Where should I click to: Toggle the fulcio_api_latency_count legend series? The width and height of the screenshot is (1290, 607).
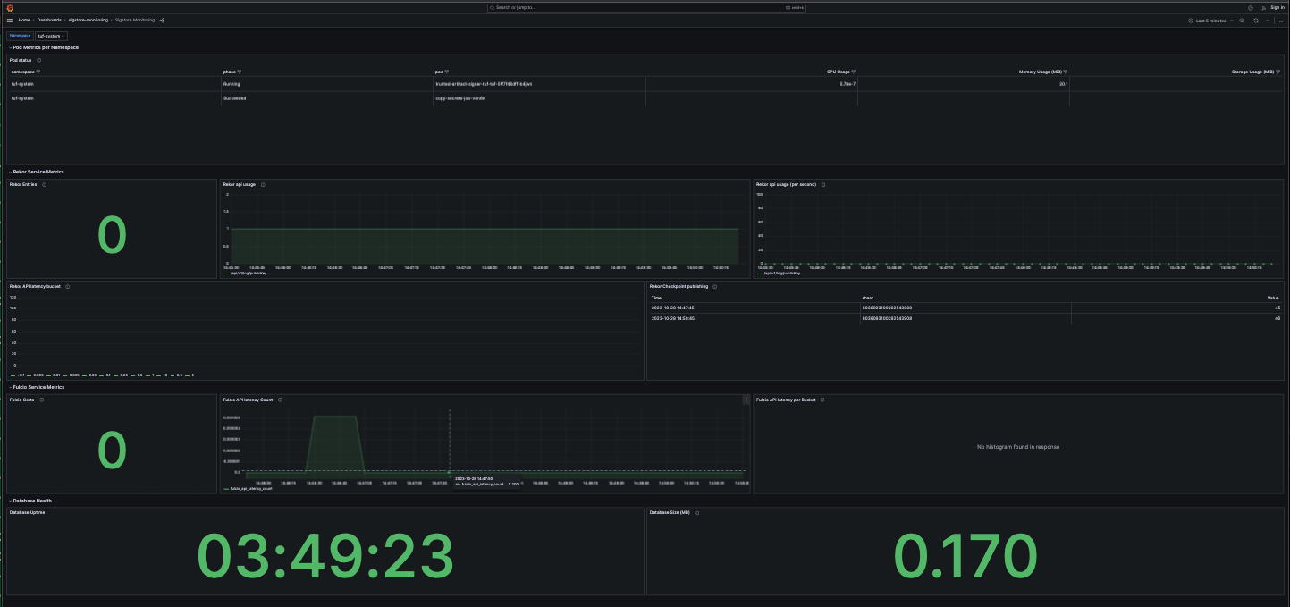[x=250, y=489]
